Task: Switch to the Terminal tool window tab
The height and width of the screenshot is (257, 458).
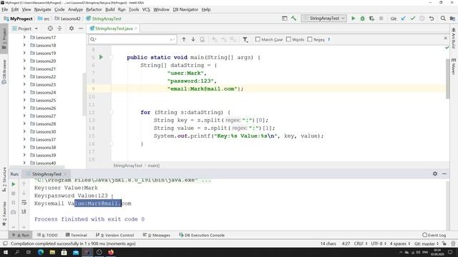Action: (x=77, y=235)
